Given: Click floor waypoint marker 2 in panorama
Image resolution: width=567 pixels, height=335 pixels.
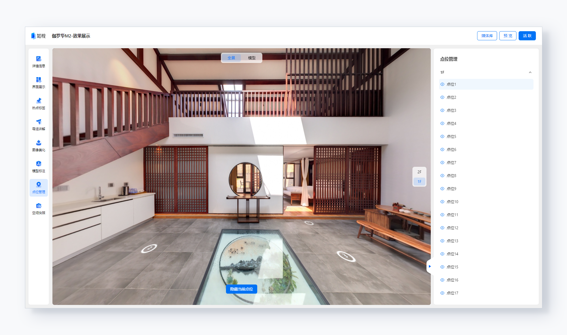Looking at the screenshot, I should (149, 248).
